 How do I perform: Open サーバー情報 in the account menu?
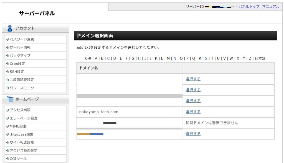pos(20,47)
